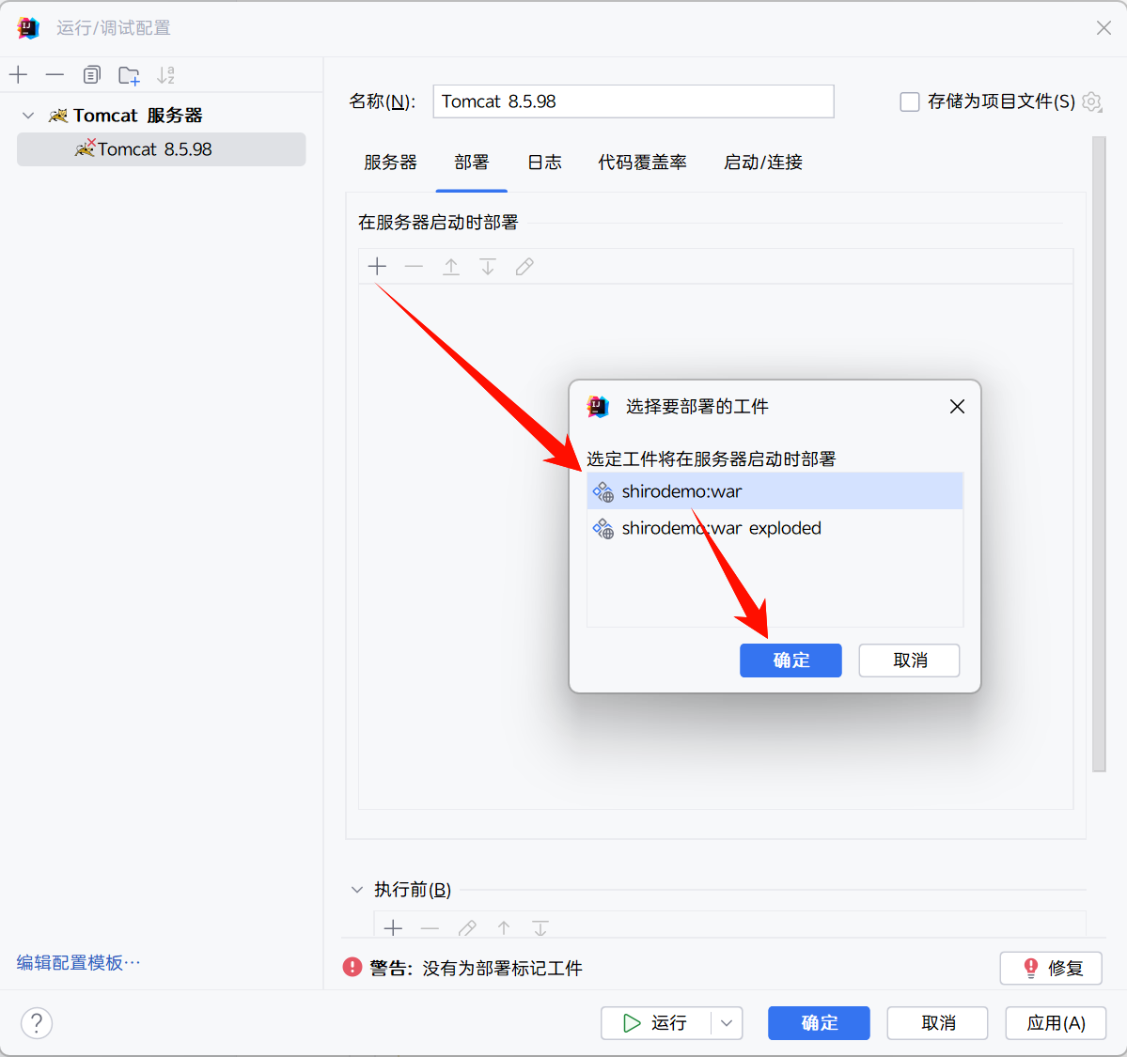This screenshot has height=1057, width=1127.
Task: Move before-launch task down arrow
Action: point(540,928)
